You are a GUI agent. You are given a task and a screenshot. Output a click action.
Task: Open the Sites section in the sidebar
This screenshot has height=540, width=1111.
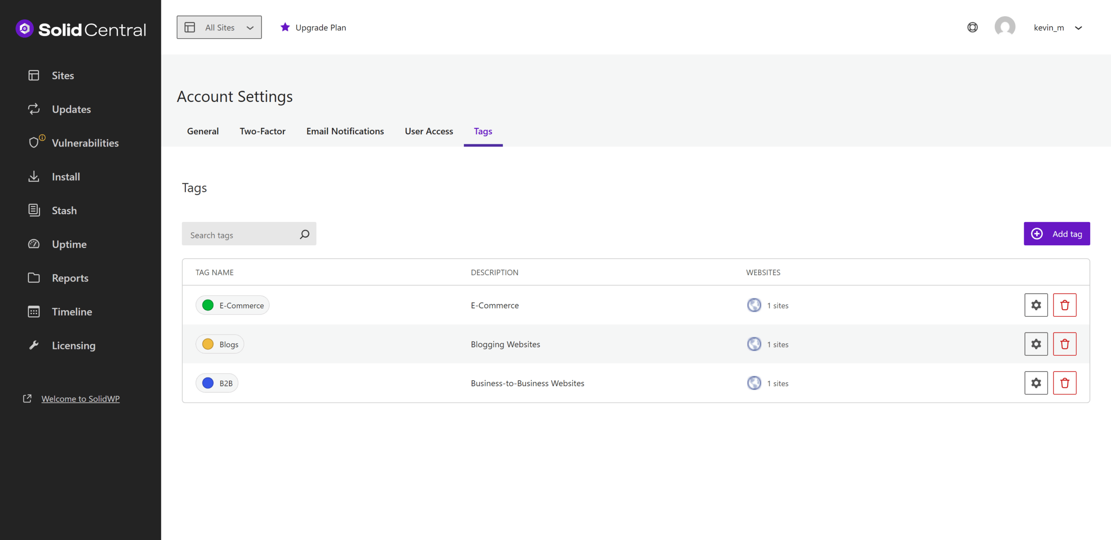pyautogui.click(x=62, y=75)
